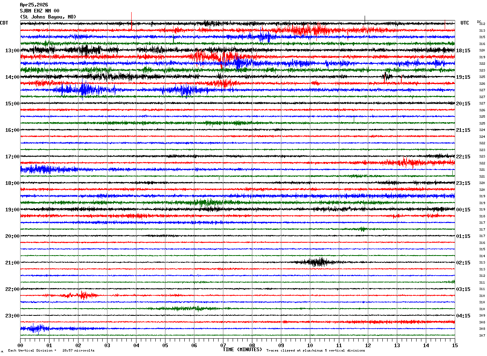Click the CDT timezone label
This screenshot has height=356, width=487.
tap(4, 23)
